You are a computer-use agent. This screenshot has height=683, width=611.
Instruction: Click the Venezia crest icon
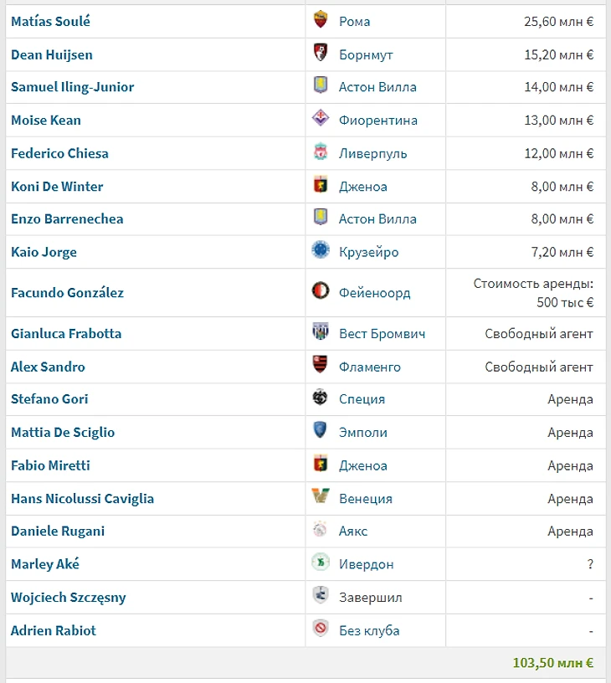321,496
